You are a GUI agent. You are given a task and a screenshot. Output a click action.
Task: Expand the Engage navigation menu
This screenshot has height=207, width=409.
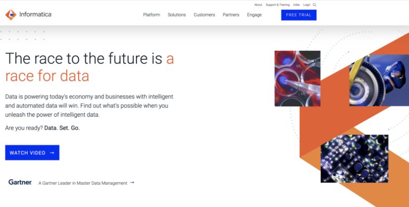tap(254, 15)
